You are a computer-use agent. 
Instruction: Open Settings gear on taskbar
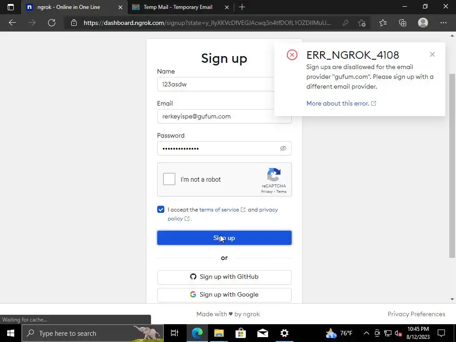coord(284,333)
